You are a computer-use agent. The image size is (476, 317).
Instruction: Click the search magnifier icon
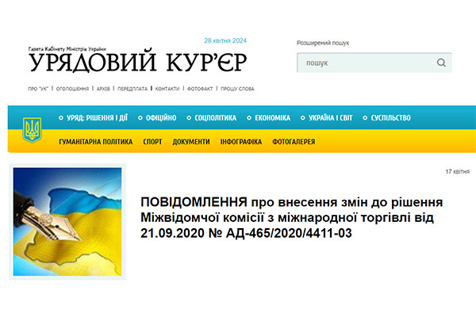tap(441, 63)
